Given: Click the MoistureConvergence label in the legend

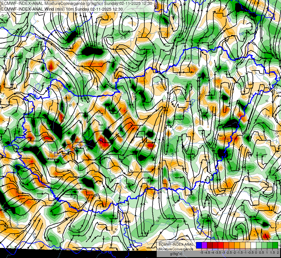Looking at the screenshot, I should tap(176, 249).
